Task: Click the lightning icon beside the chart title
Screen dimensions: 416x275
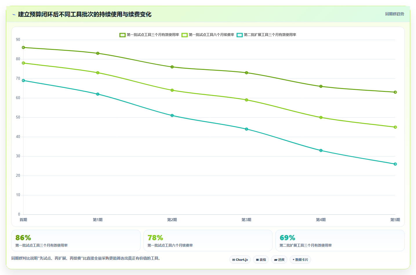Action: (14, 14)
